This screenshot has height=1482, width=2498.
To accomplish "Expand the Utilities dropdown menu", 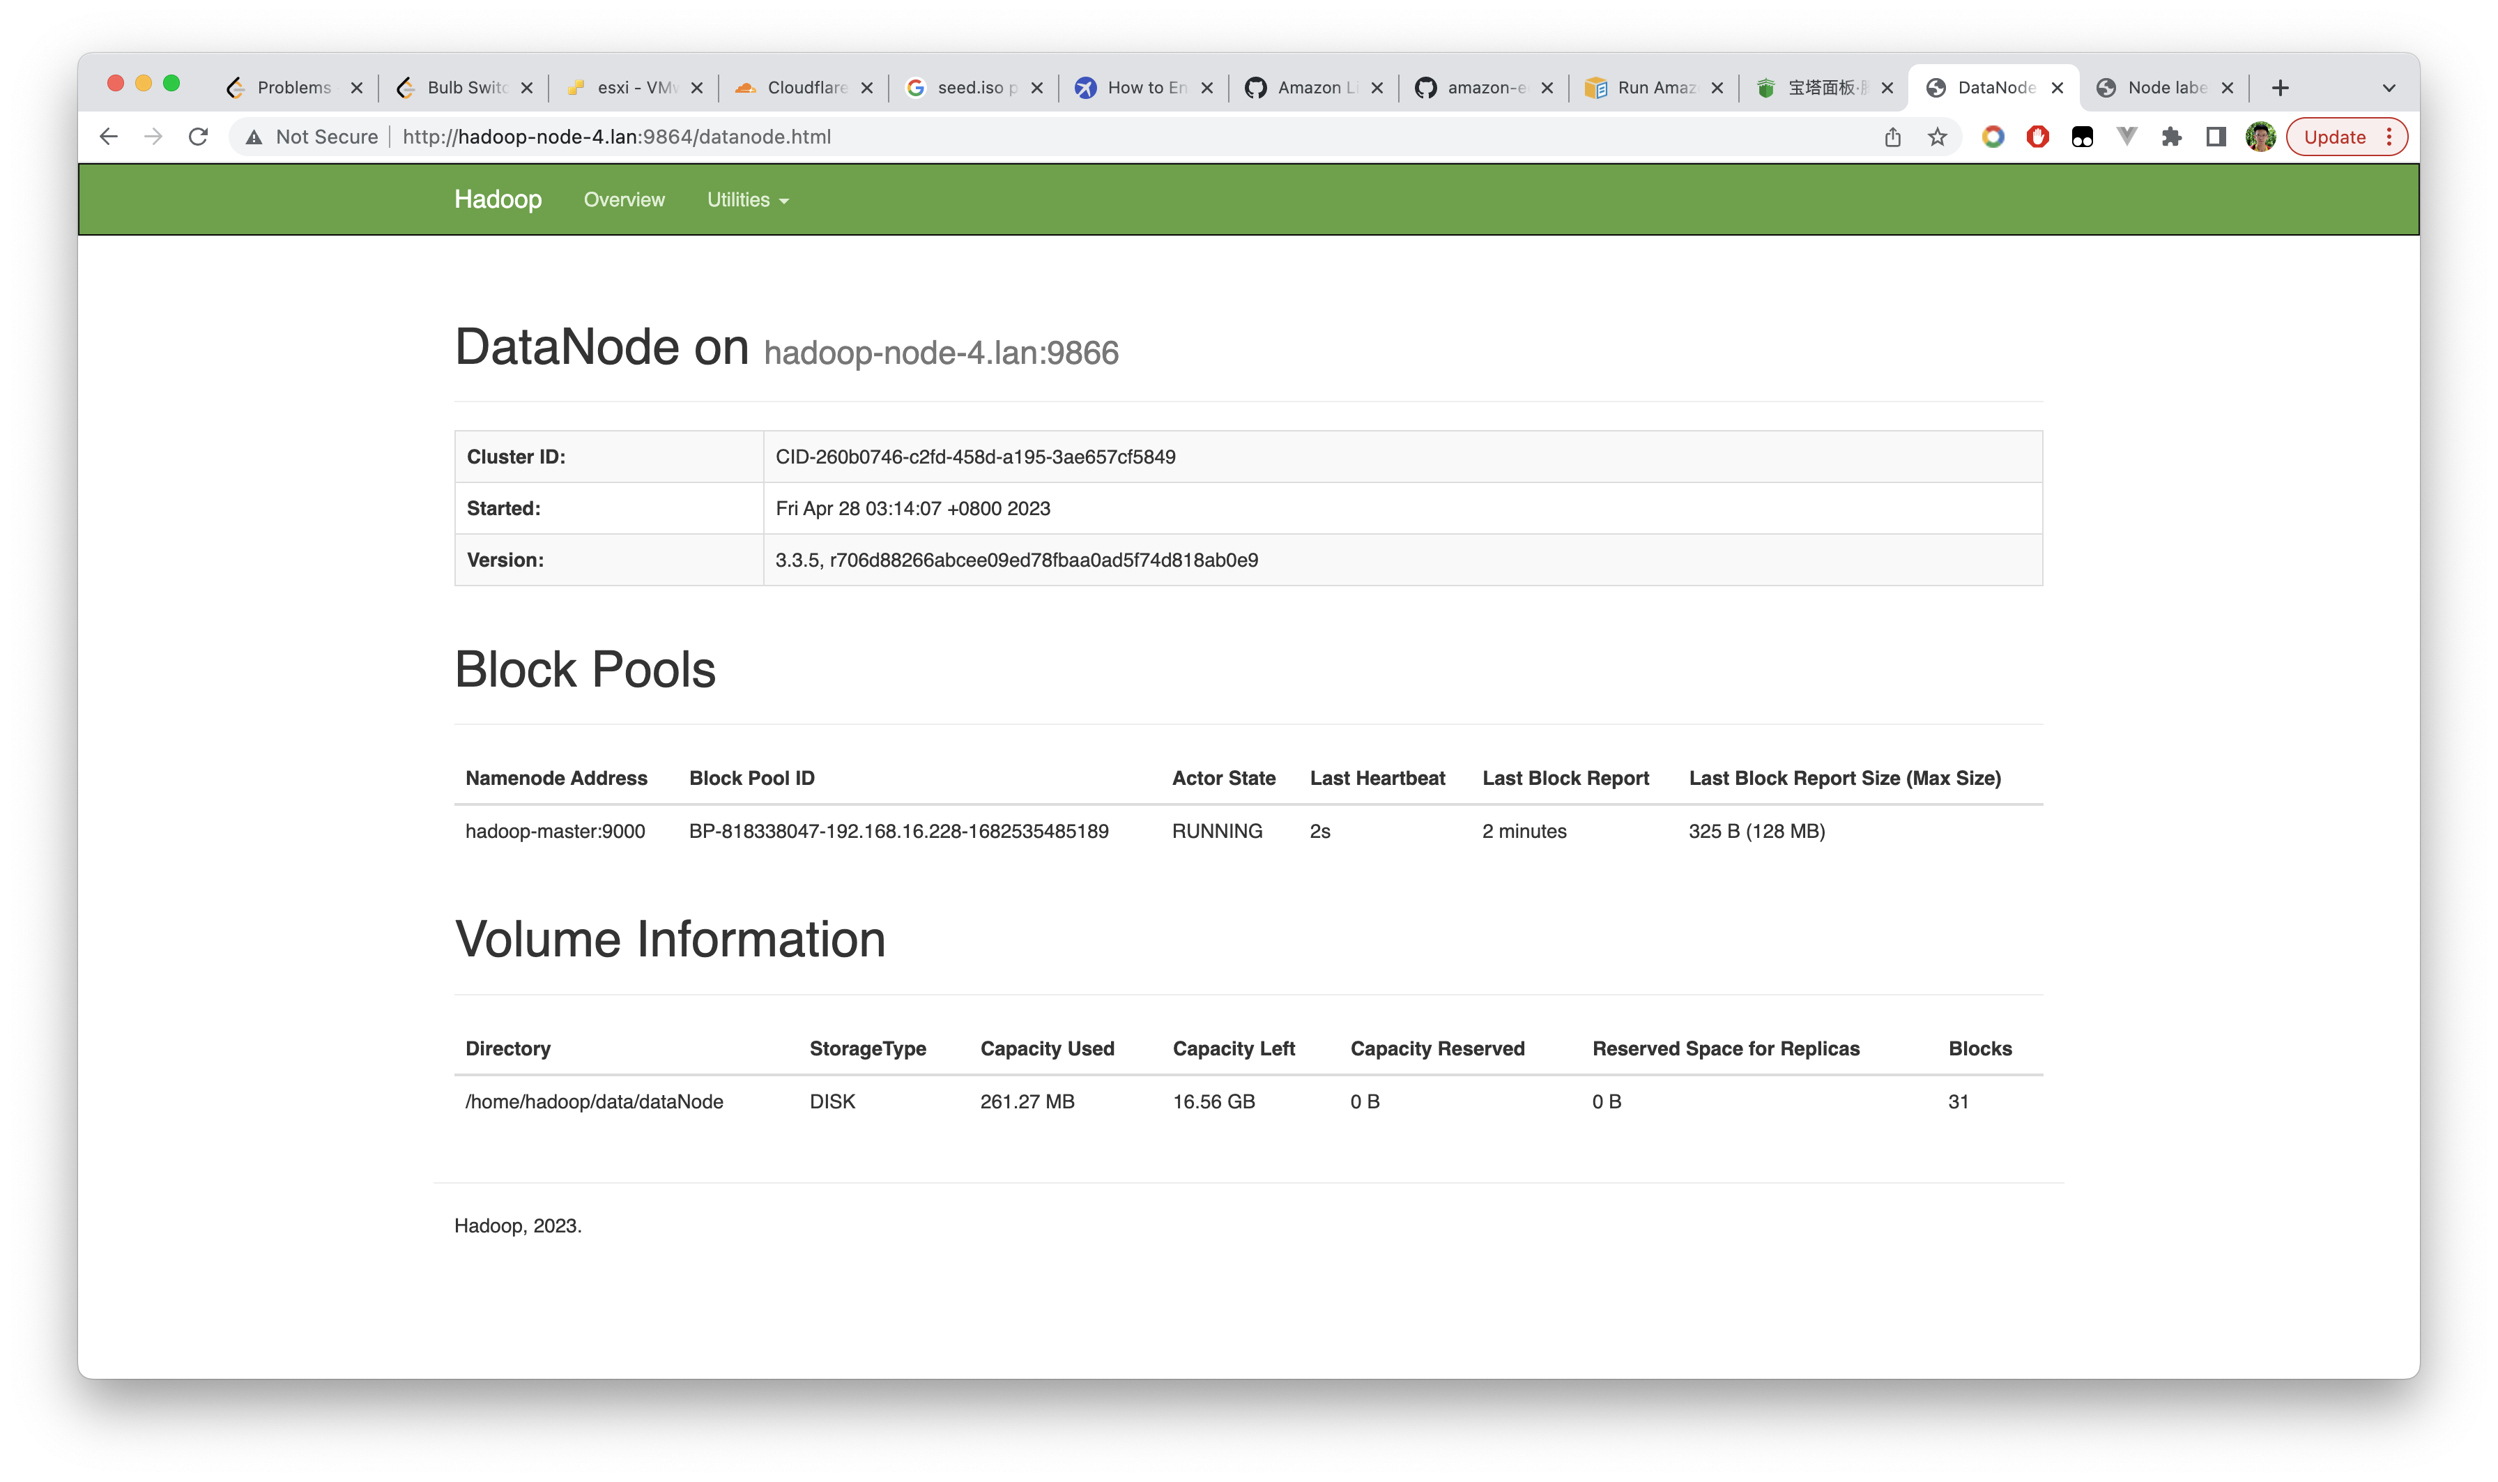I will pos(746,200).
